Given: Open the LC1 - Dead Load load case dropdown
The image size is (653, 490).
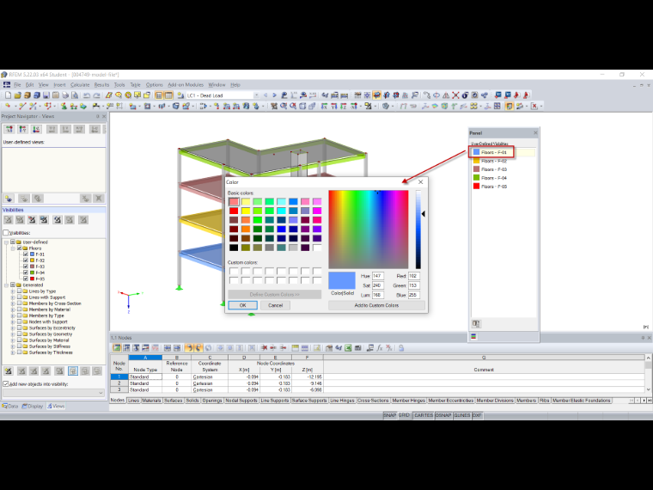Looking at the screenshot, I should coord(256,95).
